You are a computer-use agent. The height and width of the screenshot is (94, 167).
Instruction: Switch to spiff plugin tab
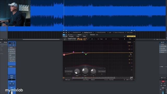click(x=109, y=33)
